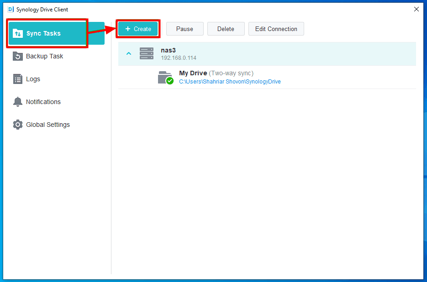Open Global Settings
Viewport: 427px width, 282px height.
[56, 125]
